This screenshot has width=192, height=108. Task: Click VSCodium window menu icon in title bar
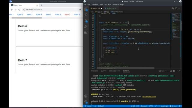[85, 1]
